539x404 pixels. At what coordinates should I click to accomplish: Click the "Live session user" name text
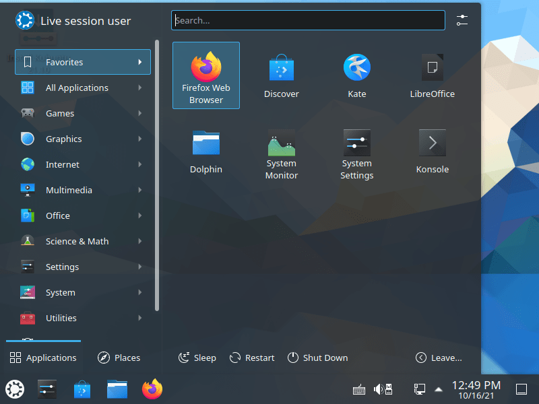86,21
